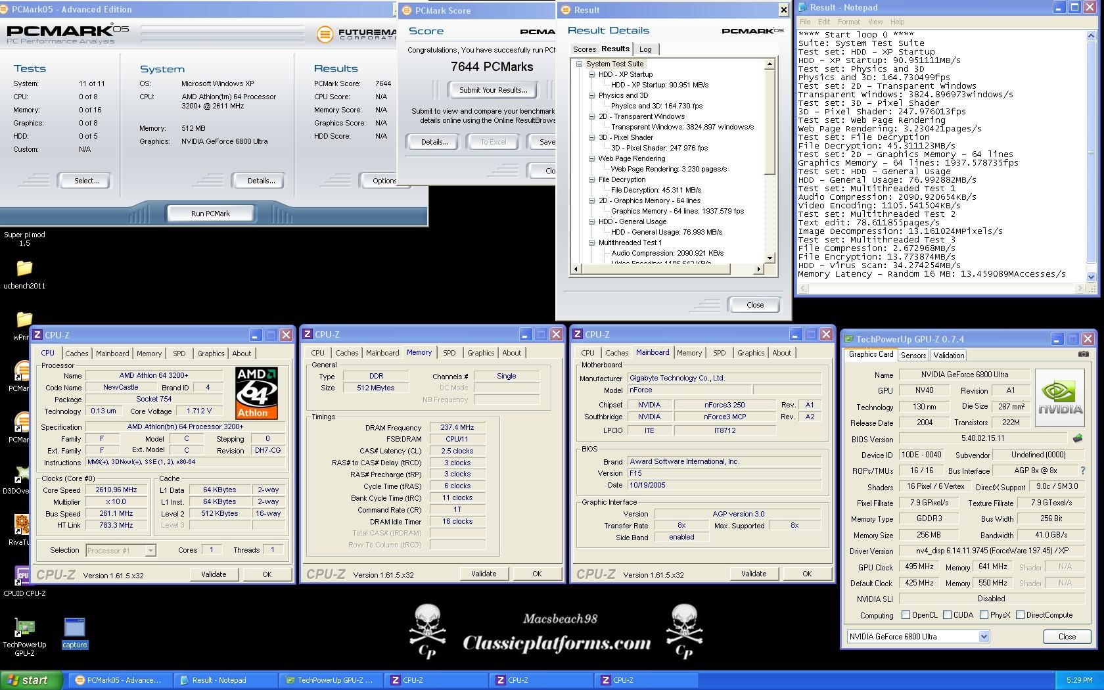Image resolution: width=1104 pixels, height=690 pixels.
Task: Click the Select button under Tests
Action: [87, 181]
